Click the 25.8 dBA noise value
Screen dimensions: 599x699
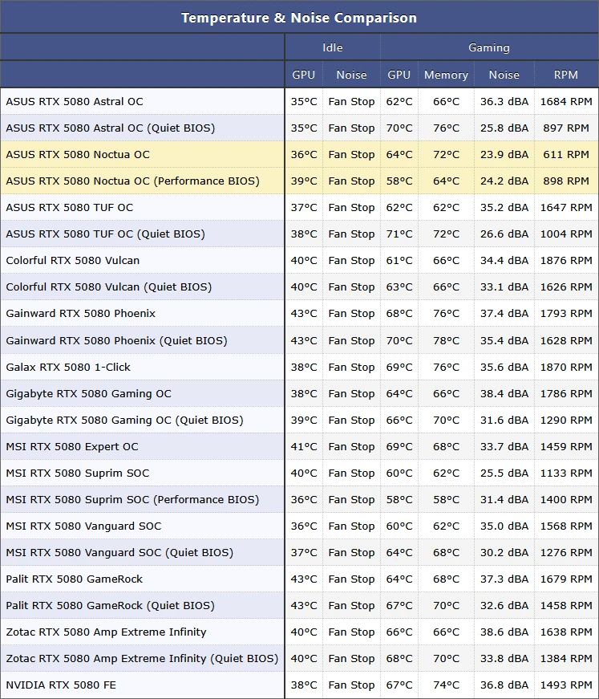click(504, 128)
